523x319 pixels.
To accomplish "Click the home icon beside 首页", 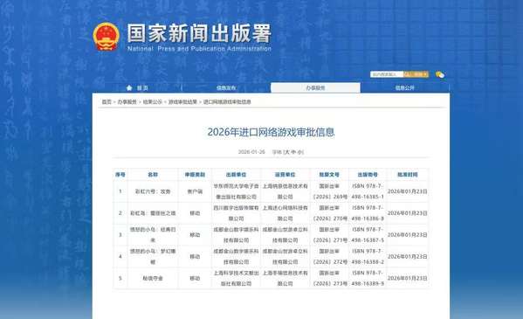I will click(129, 88).
